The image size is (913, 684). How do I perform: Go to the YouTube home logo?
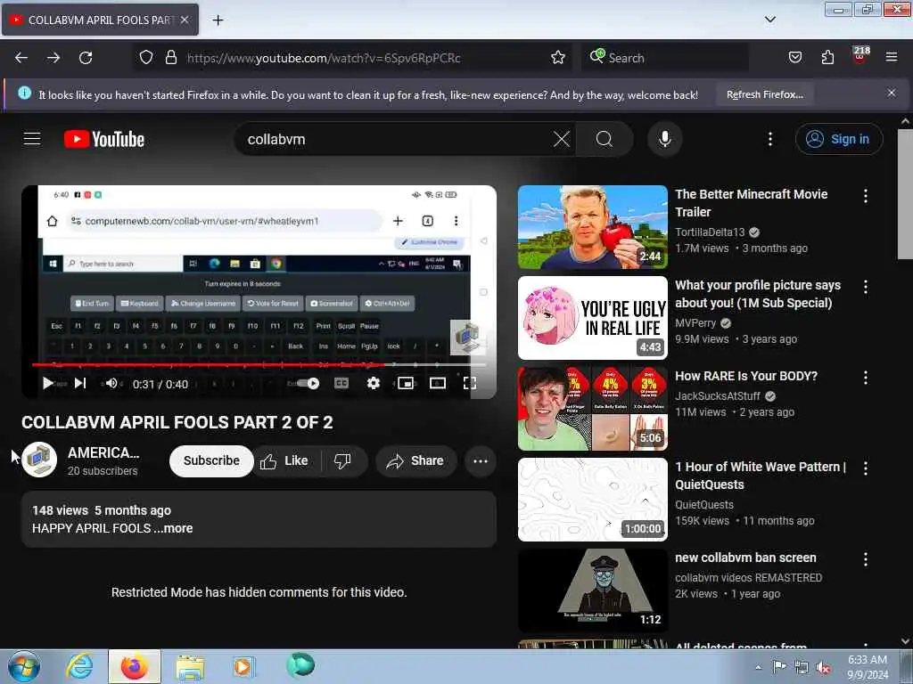point(104,139)
